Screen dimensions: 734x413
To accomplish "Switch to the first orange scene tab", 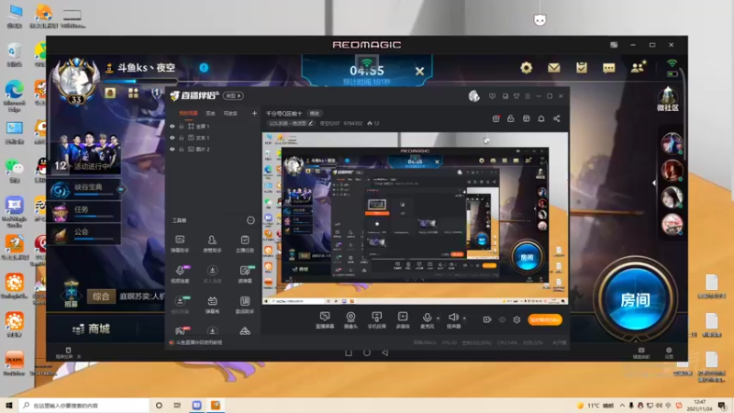I will [x=188, y=113].
